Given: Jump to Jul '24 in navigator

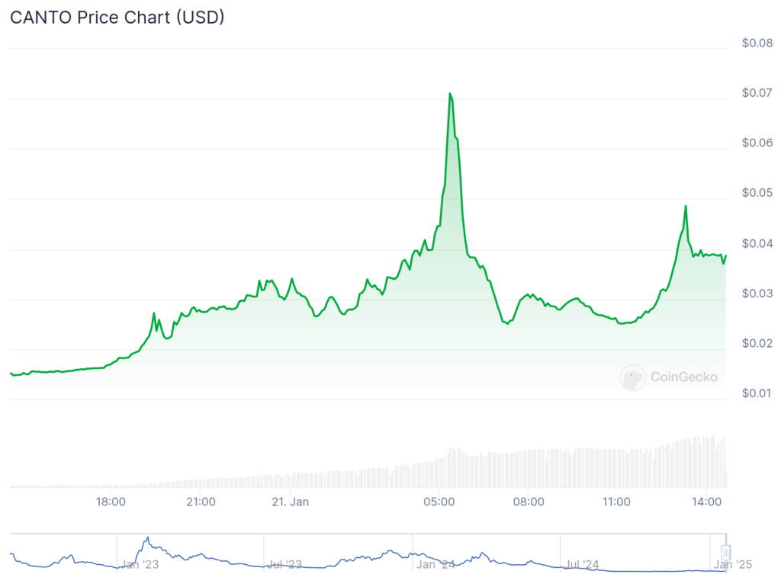Looking at the screenshot, I should (582, 565).
